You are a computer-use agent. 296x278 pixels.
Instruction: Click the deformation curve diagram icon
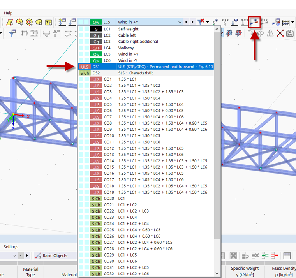(x=46, y=33)
